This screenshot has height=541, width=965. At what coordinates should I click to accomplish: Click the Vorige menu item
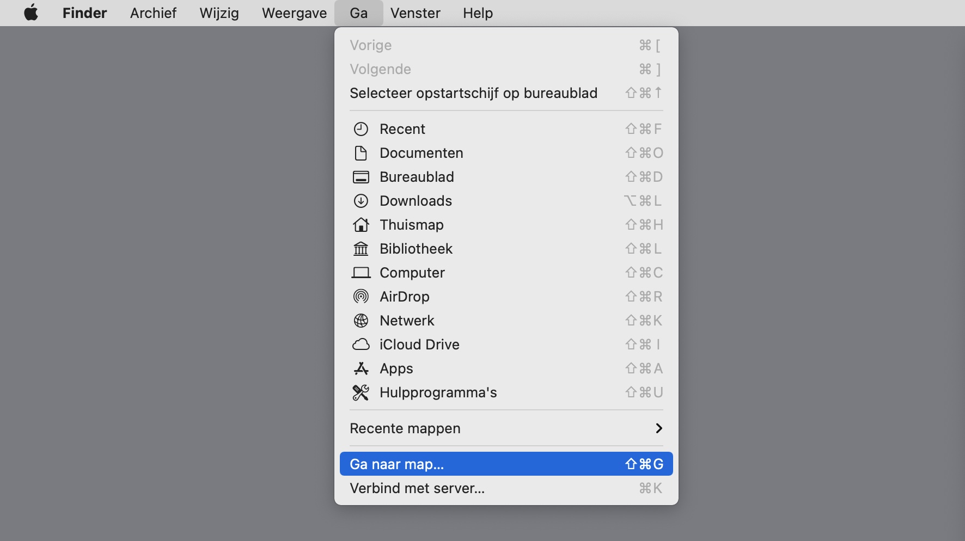pos(506,45)
